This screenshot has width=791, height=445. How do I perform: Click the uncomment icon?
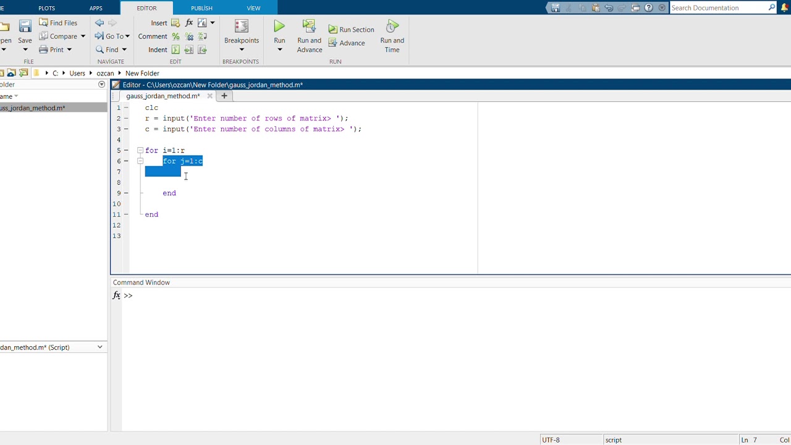[x=189, y=36]
